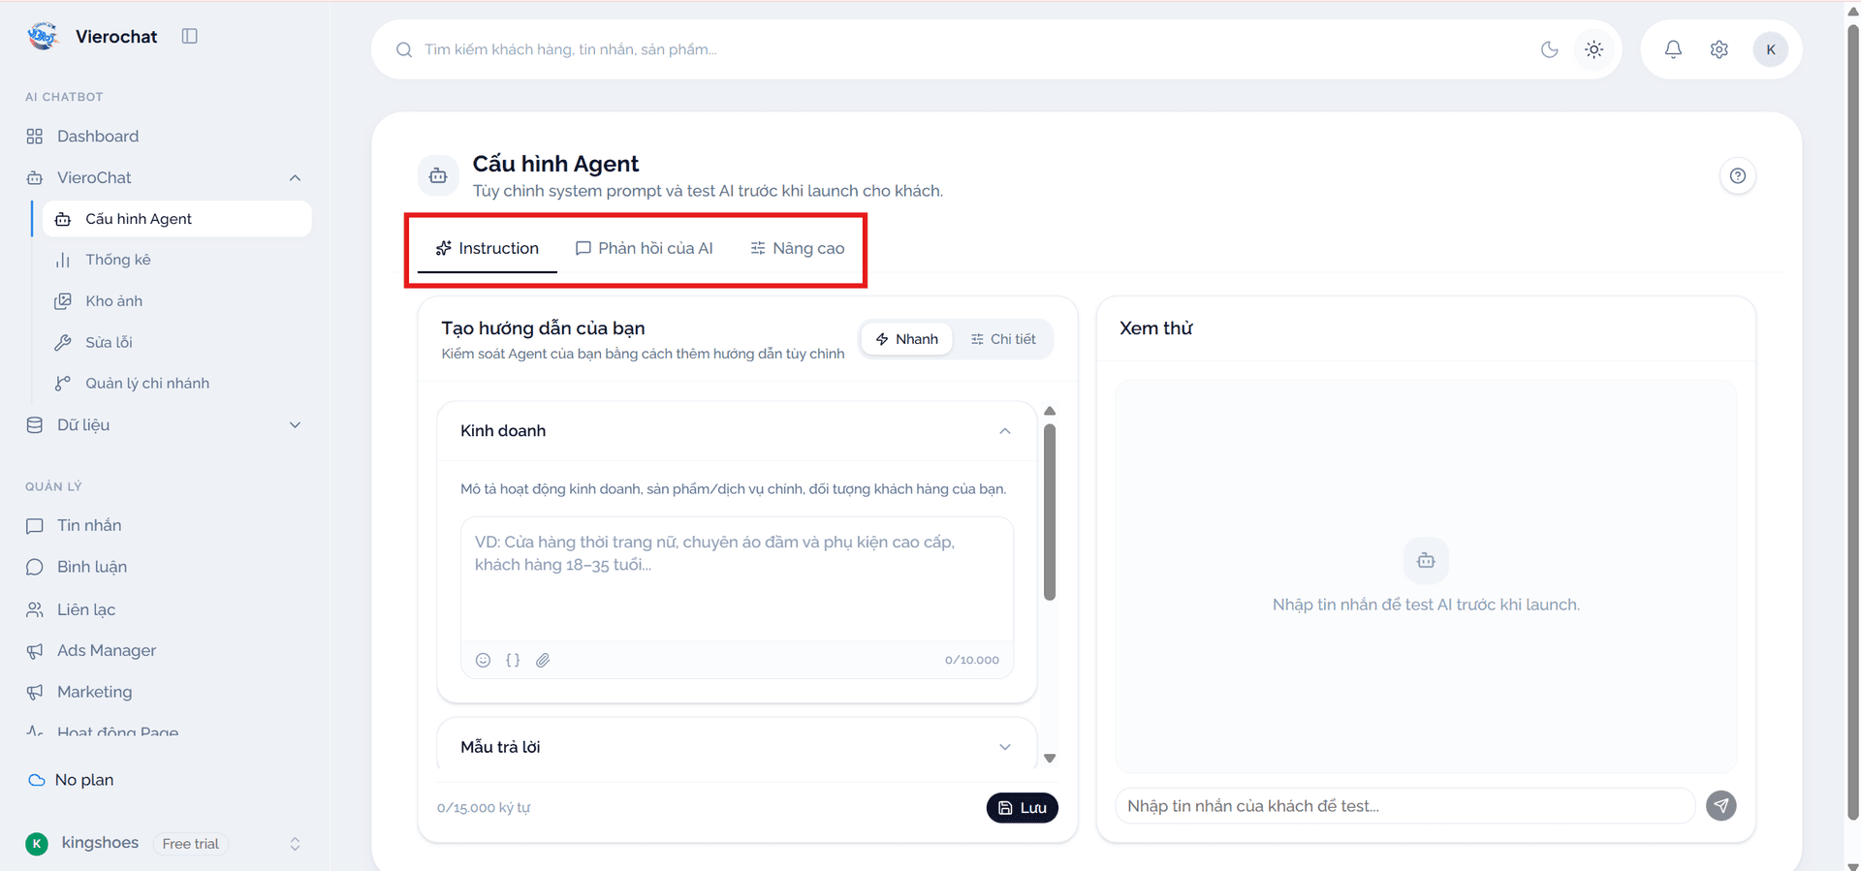This screenshot has height=871, width=1861.
Task: Click the Kinh doanh description textarea
Action: pos(738,578)
